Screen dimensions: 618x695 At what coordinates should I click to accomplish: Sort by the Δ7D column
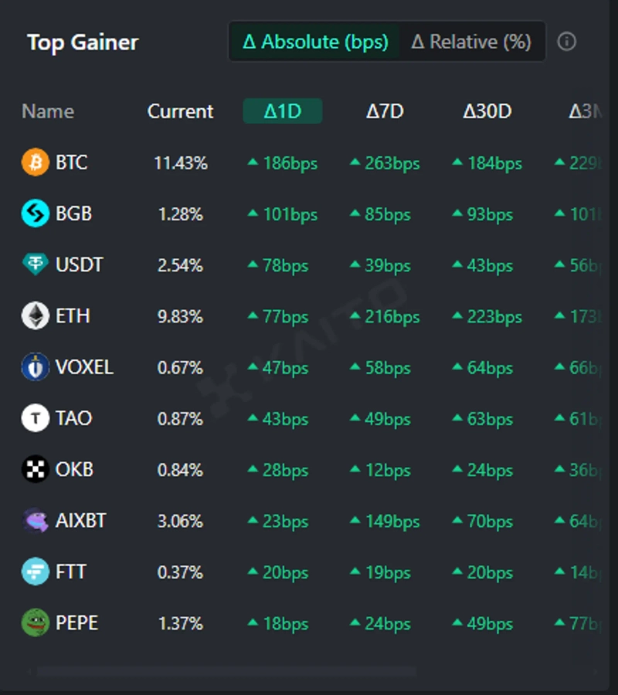pos(385,111)
